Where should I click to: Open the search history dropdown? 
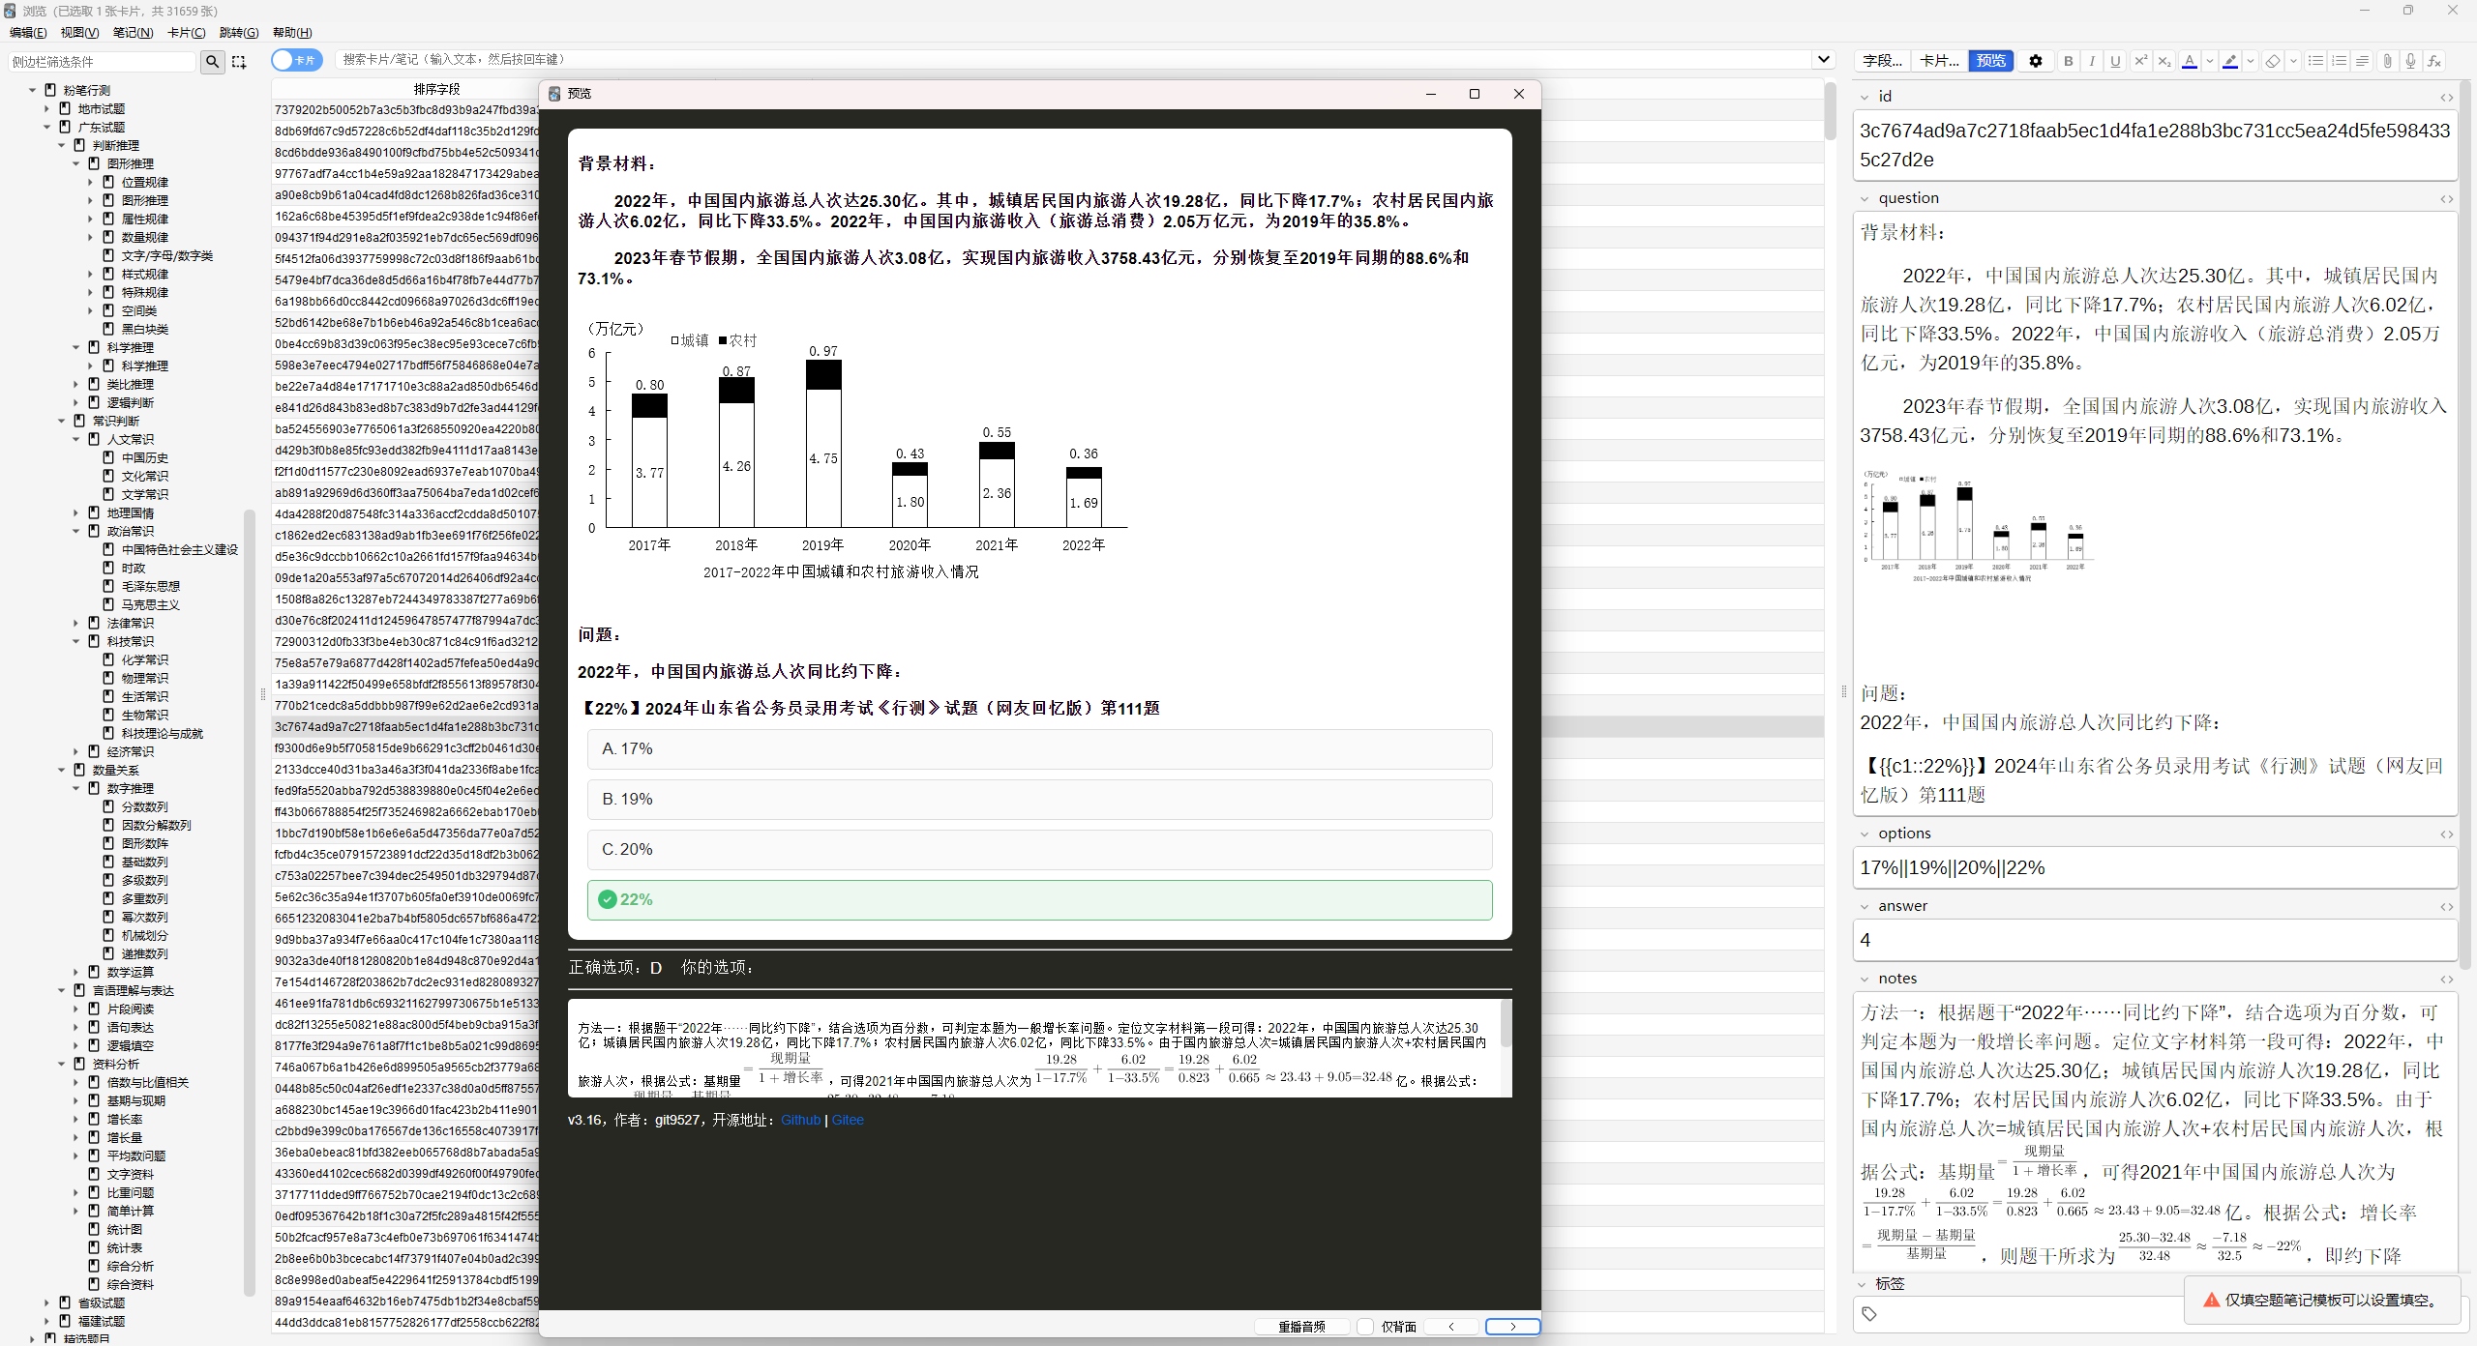[1823, 59]
